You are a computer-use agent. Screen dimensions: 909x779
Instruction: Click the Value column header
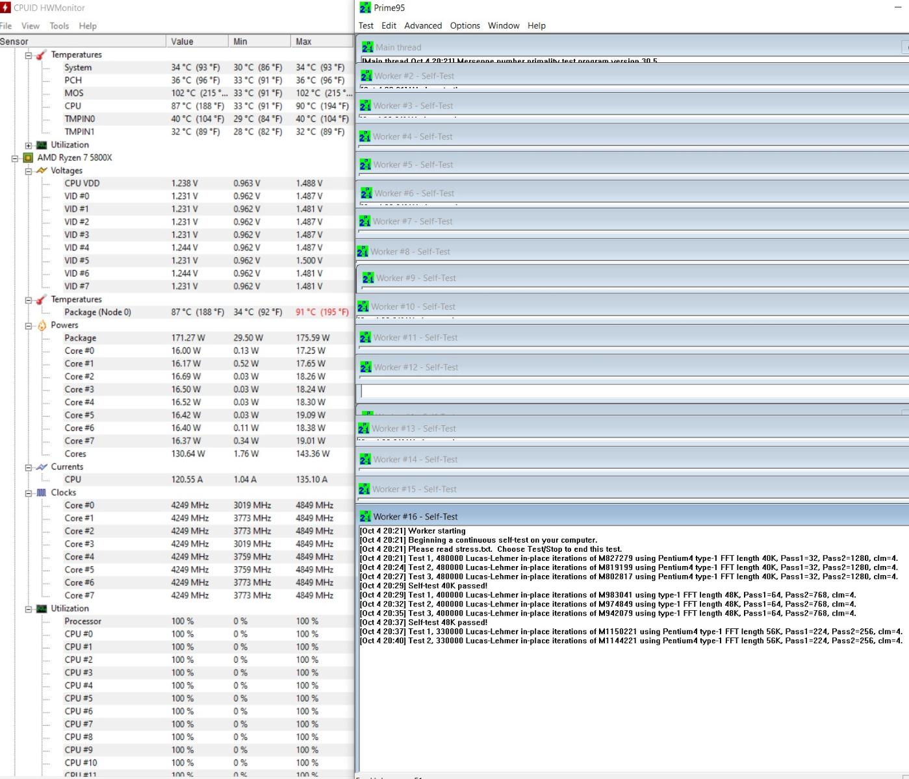tap(197, 42)
